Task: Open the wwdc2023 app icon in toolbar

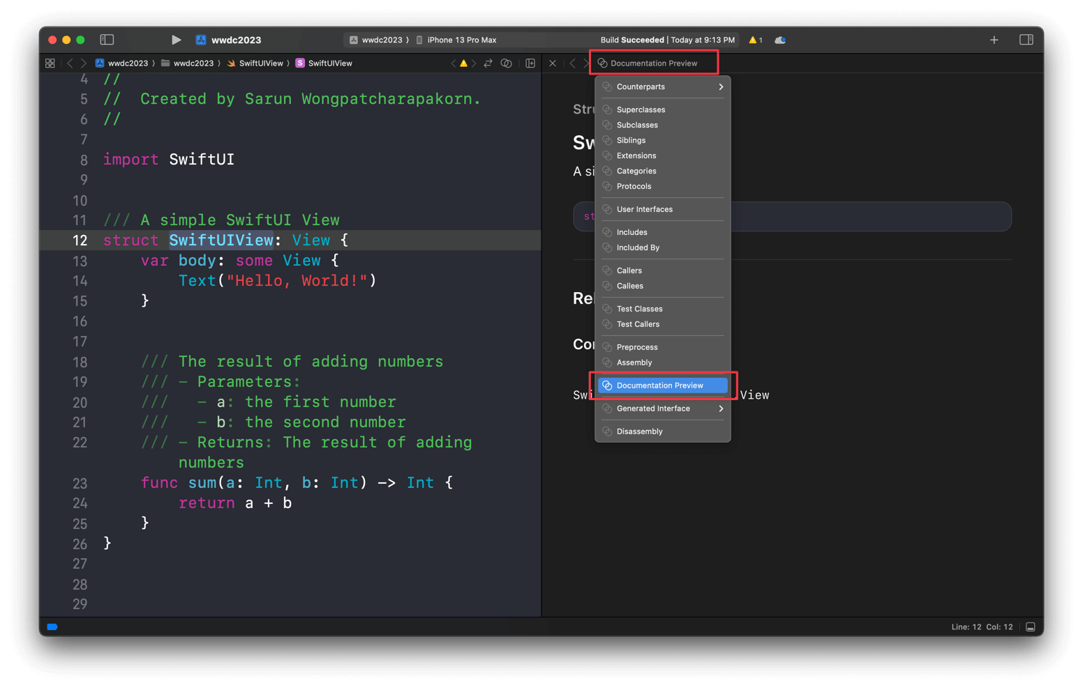Action: 201,40
